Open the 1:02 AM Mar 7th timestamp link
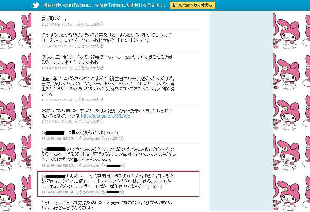Image resolution: width=310 pixels, height=212 pixels. pyautogui.click(x=54, y=100)
